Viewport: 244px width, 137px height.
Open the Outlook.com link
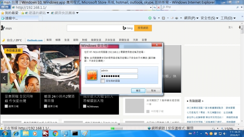[x=35, y=40]
